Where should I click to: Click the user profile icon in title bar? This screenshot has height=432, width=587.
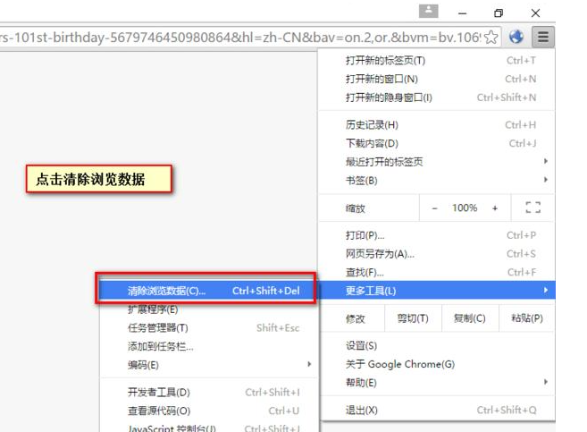coord(429,11)
